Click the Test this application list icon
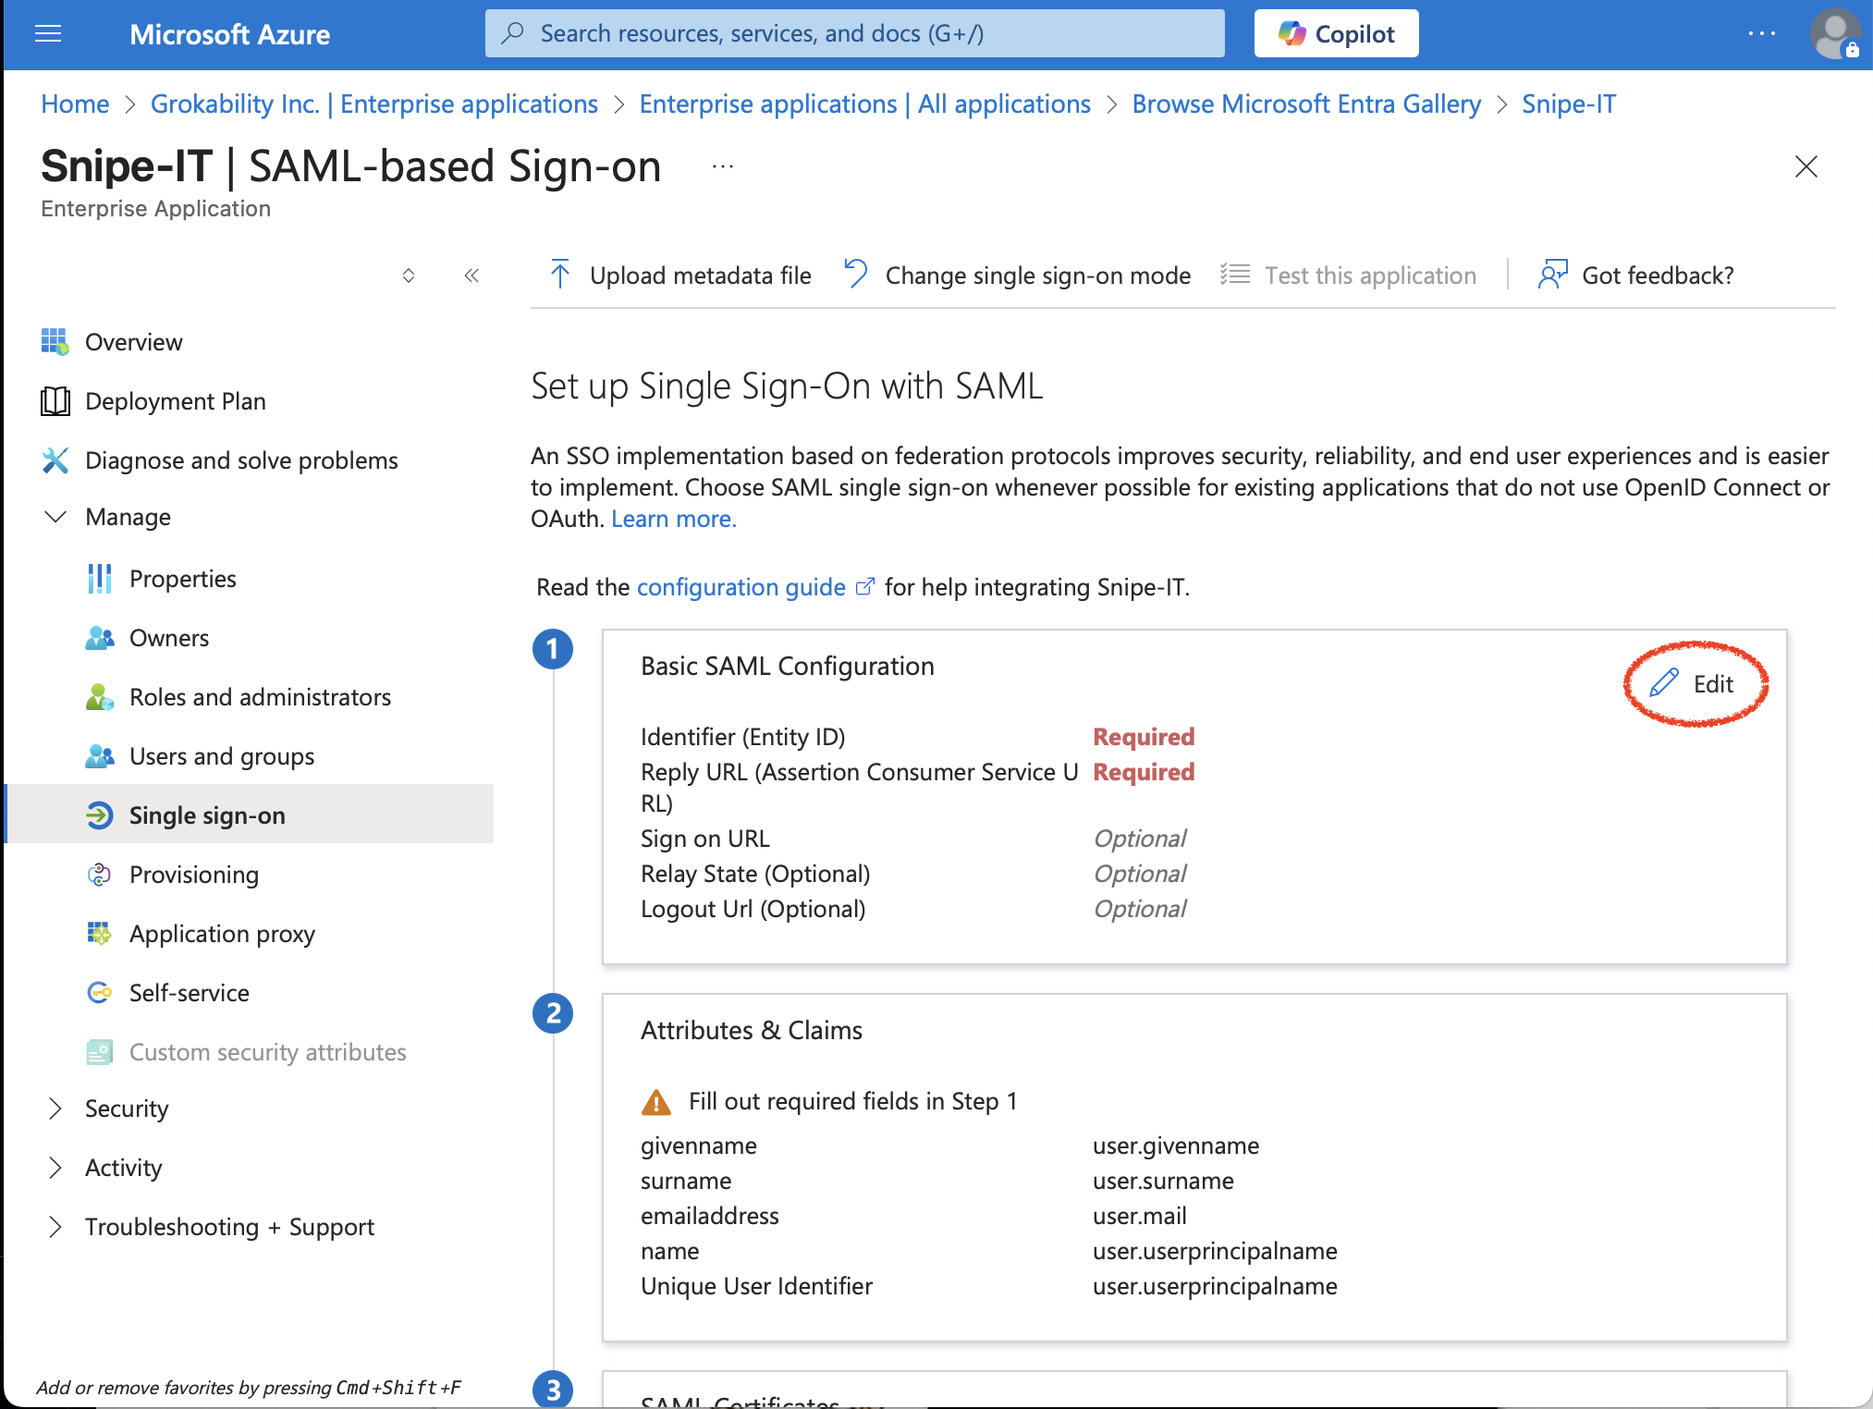The width and height of the screenshot is (1873, 1409). [1234, 275]
